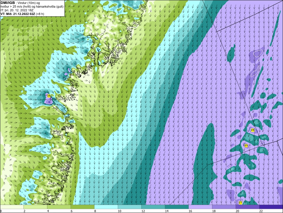Screen dimensions: 283x213
Task: Click the legend value 8
Action: 95,211
